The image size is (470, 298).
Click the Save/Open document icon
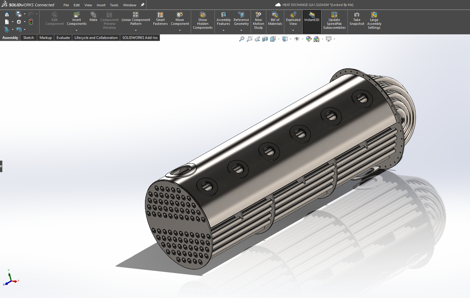[x=19, y=14]
